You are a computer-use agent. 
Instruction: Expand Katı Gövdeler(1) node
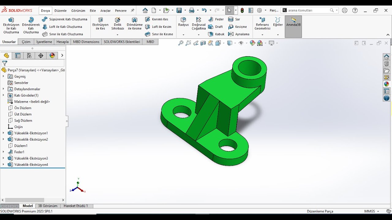point(3,95)
